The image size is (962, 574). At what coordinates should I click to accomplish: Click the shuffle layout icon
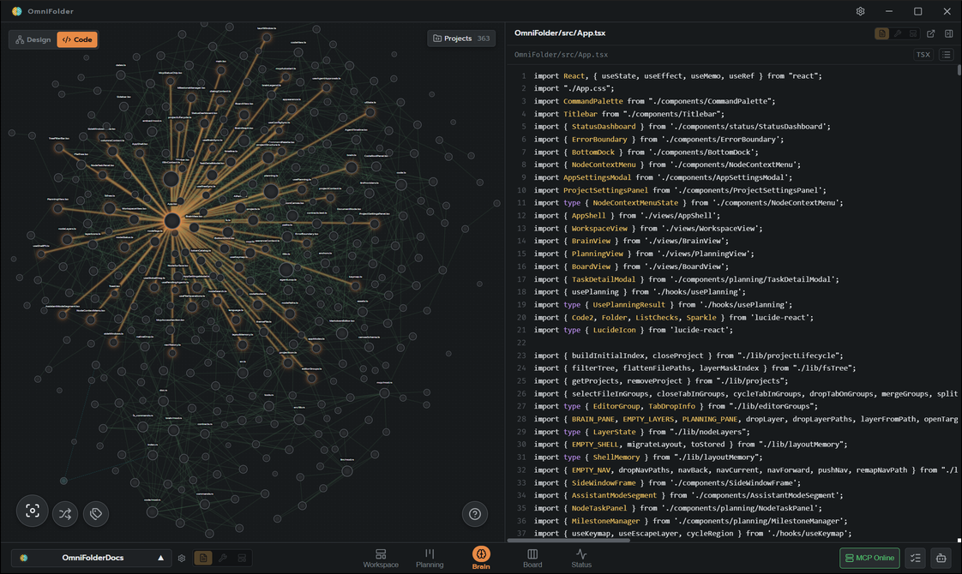pyautogui.click(x=65, y=514)
